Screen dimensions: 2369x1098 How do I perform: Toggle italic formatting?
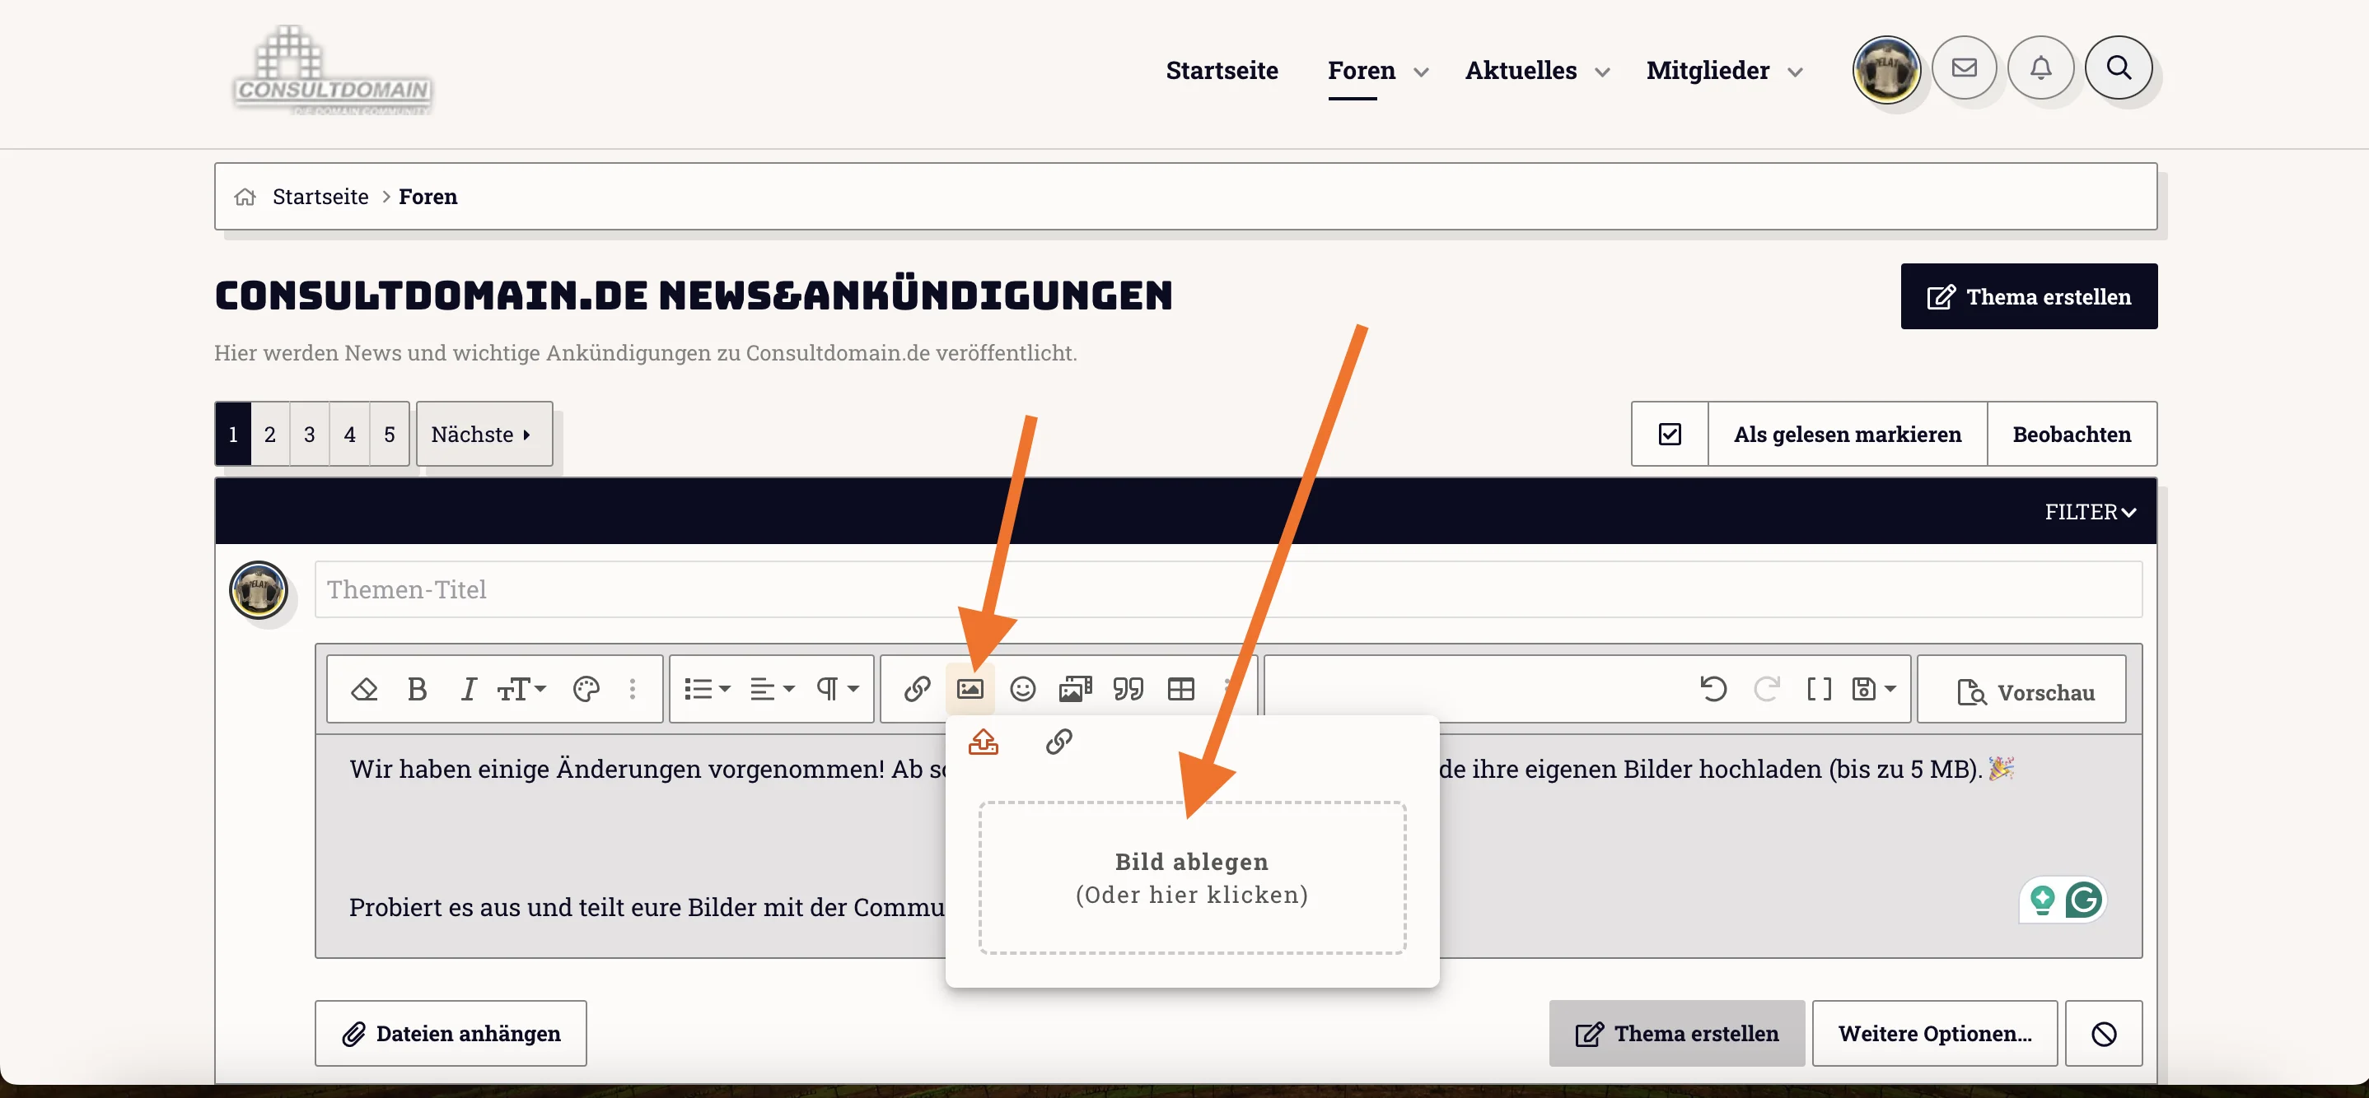[x=468, y=689]
